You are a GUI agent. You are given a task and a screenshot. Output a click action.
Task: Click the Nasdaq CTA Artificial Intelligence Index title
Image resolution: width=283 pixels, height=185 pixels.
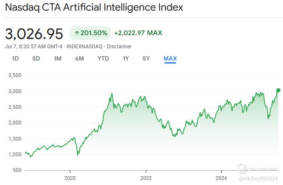click(x=94, y=7)
